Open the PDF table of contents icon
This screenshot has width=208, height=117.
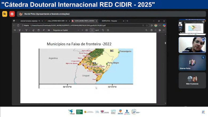pos(15,30)
